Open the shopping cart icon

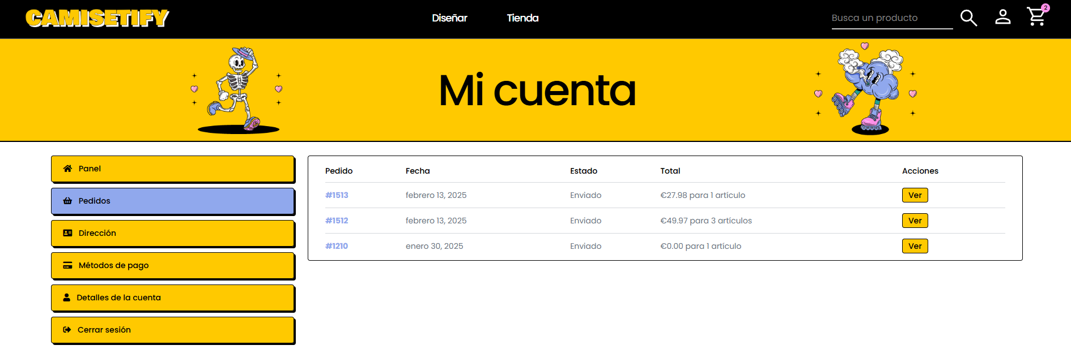tap(1036, 17)
